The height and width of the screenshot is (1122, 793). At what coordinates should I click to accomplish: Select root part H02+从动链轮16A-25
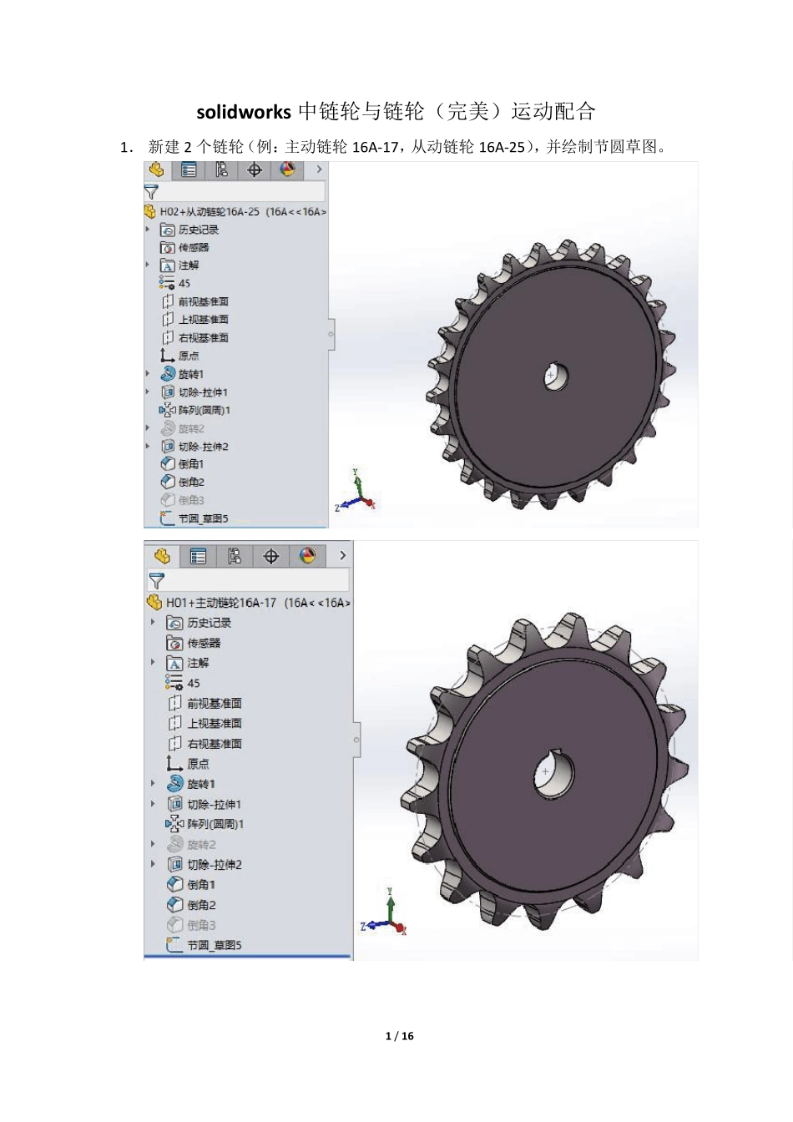click(x=235, y=212)
